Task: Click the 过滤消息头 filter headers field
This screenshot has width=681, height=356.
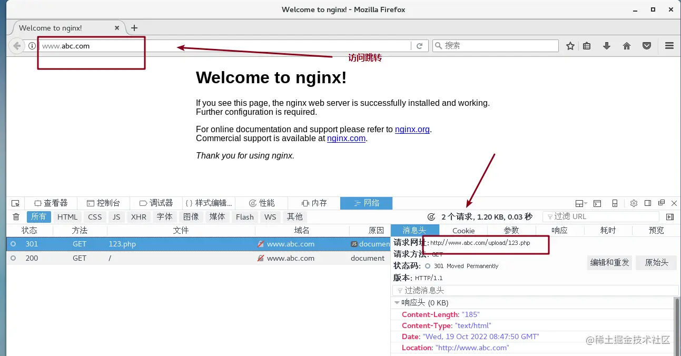Action: pos(536,290)
